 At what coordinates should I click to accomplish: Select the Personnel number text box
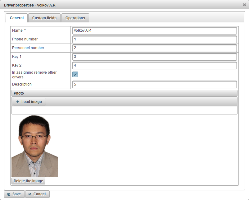pyautogui.click(x=154, y=48)
